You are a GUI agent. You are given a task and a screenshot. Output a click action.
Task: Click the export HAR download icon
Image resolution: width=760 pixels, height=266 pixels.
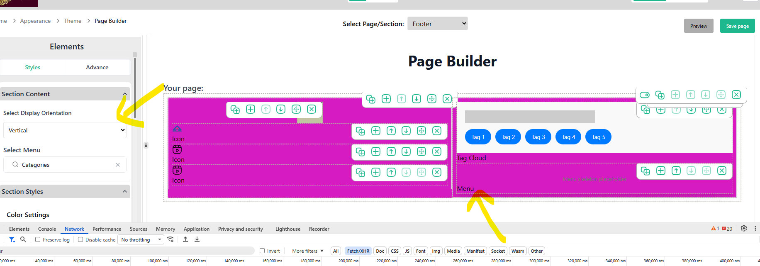point(197,239)
